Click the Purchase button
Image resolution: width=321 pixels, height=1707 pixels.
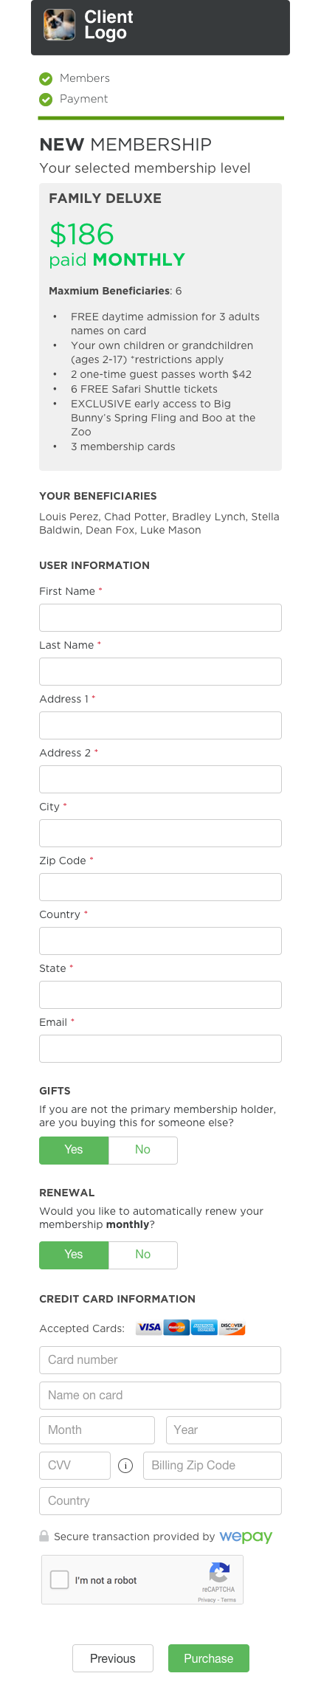[209, 1658]
